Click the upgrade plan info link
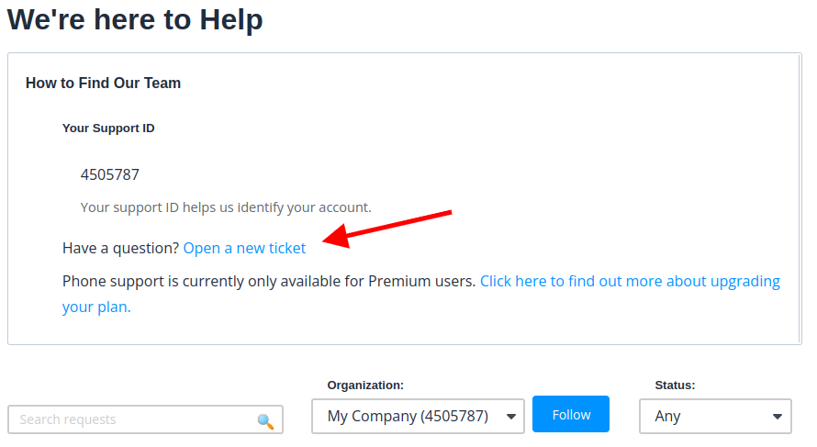Image resolution: width=817 pixels, height=447 pixels. pos(629,281)
